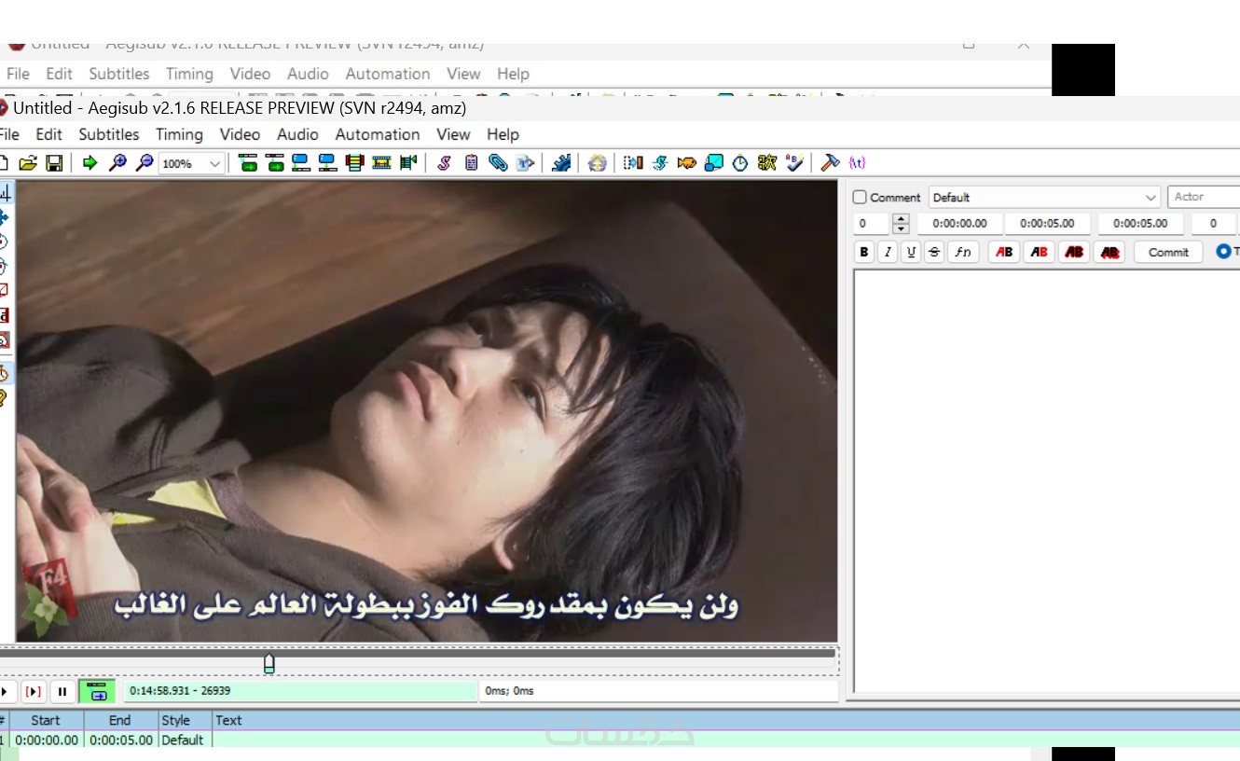Viewport: 1240px width, 761px height.
Task: Click the video seek slider handle
Action: click(269, 663)
